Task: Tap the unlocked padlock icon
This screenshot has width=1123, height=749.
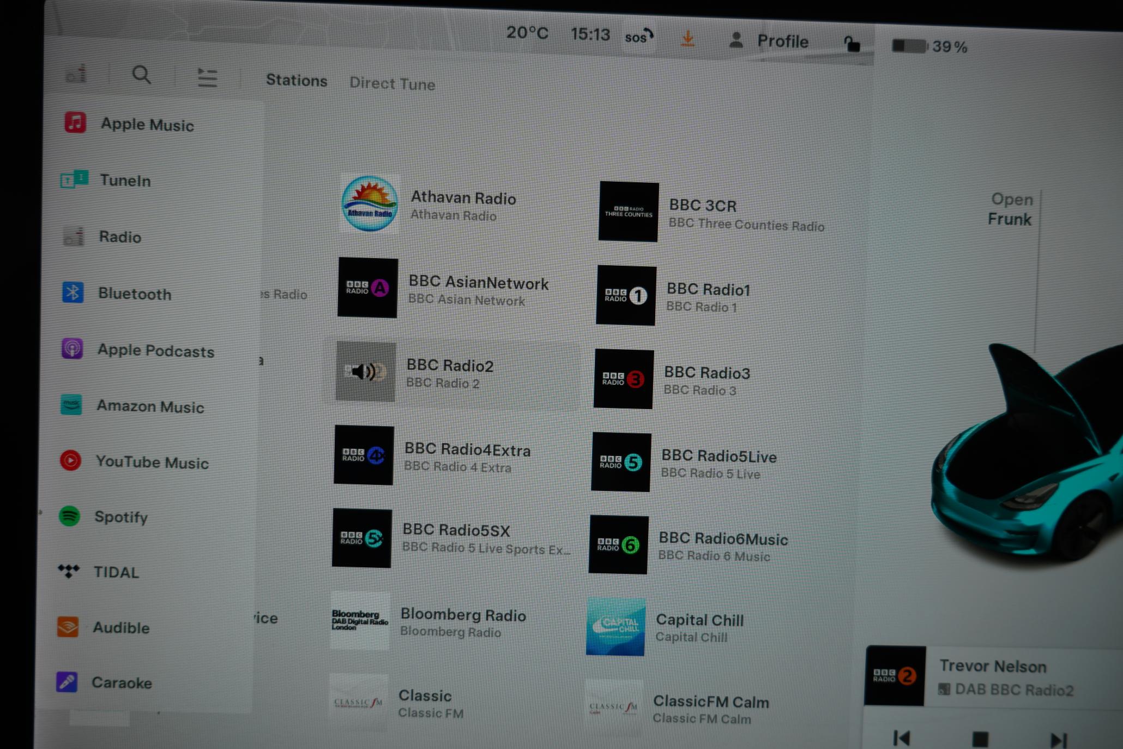Action: pos(852,44)
